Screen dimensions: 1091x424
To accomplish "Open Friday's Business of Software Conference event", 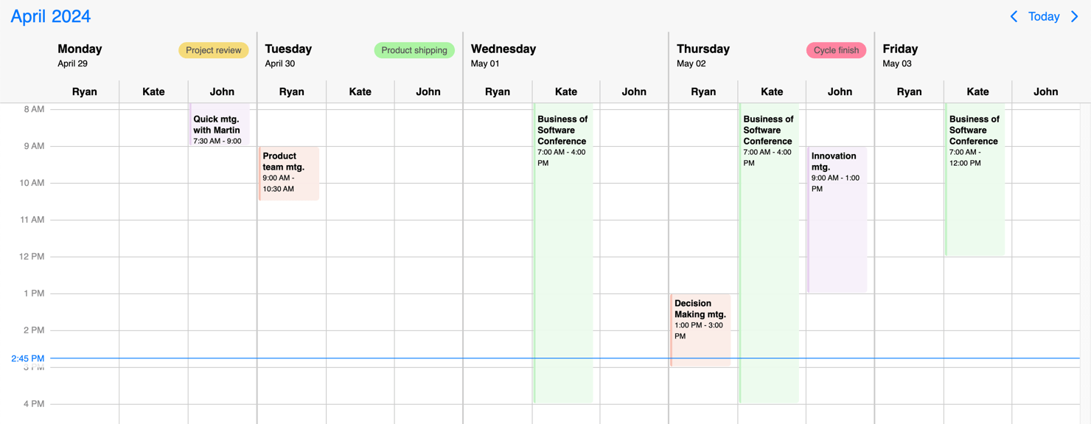I will (975, 181).
